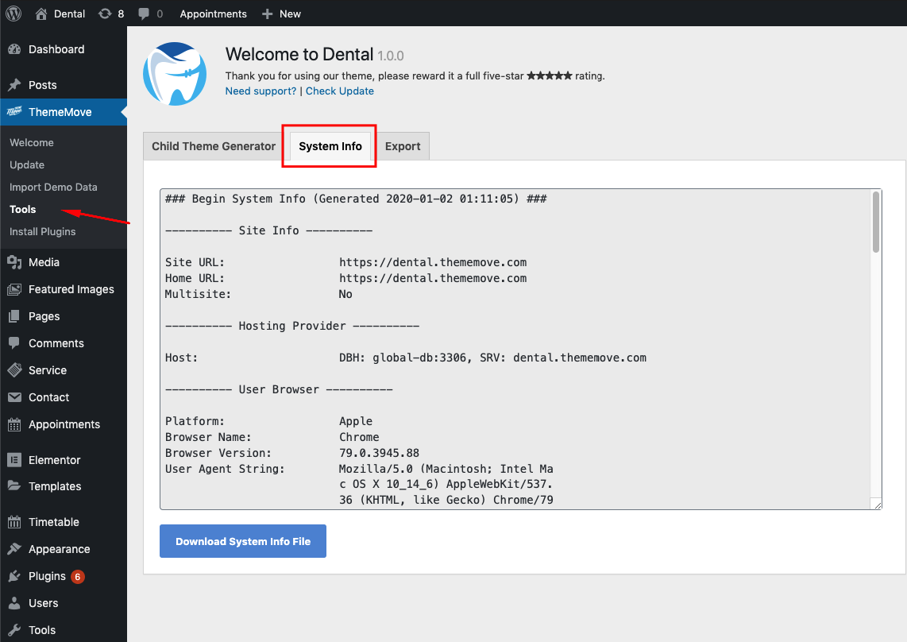907x642 pixels.
Task: Open the Pages sidebar label
Action: coord(44,317)
